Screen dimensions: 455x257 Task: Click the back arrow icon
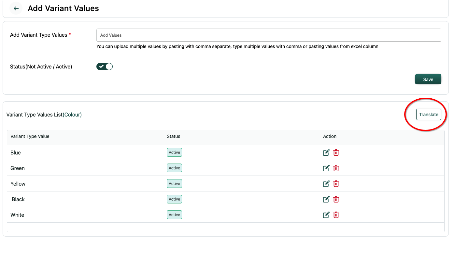(x=16, y=8)
